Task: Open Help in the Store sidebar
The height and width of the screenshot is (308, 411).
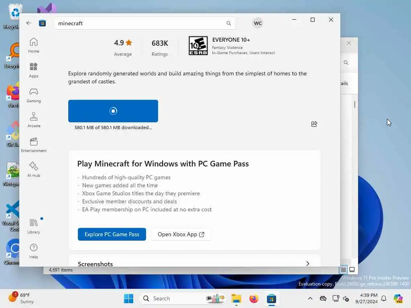Action: [34, 251]
